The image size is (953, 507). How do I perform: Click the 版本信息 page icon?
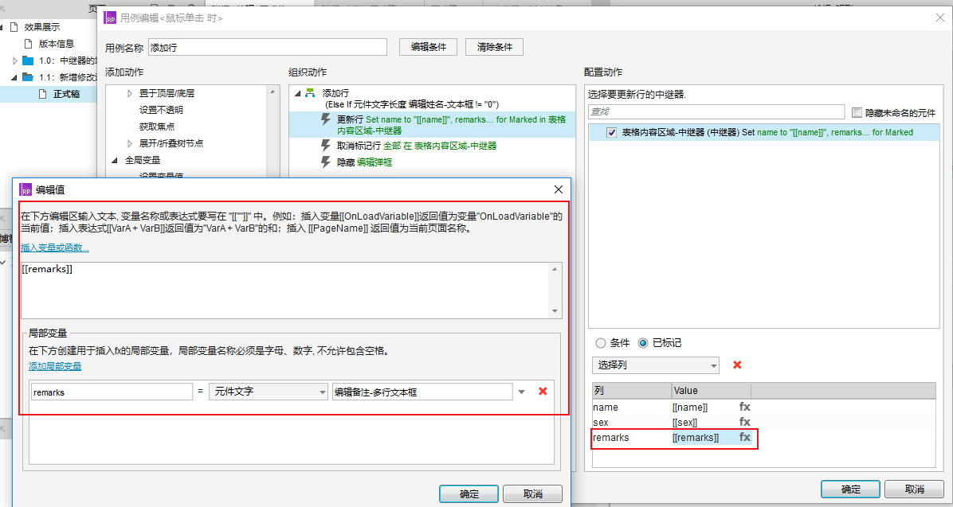(28, 44)
